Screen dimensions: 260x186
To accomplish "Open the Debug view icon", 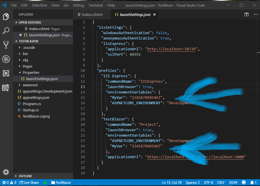I will pos(6,59).
